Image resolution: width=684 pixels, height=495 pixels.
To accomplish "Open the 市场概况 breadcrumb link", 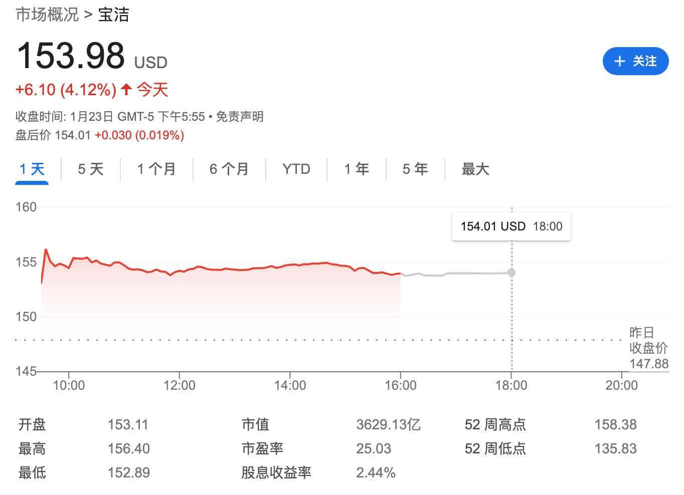I will click(x=47, y=15).
